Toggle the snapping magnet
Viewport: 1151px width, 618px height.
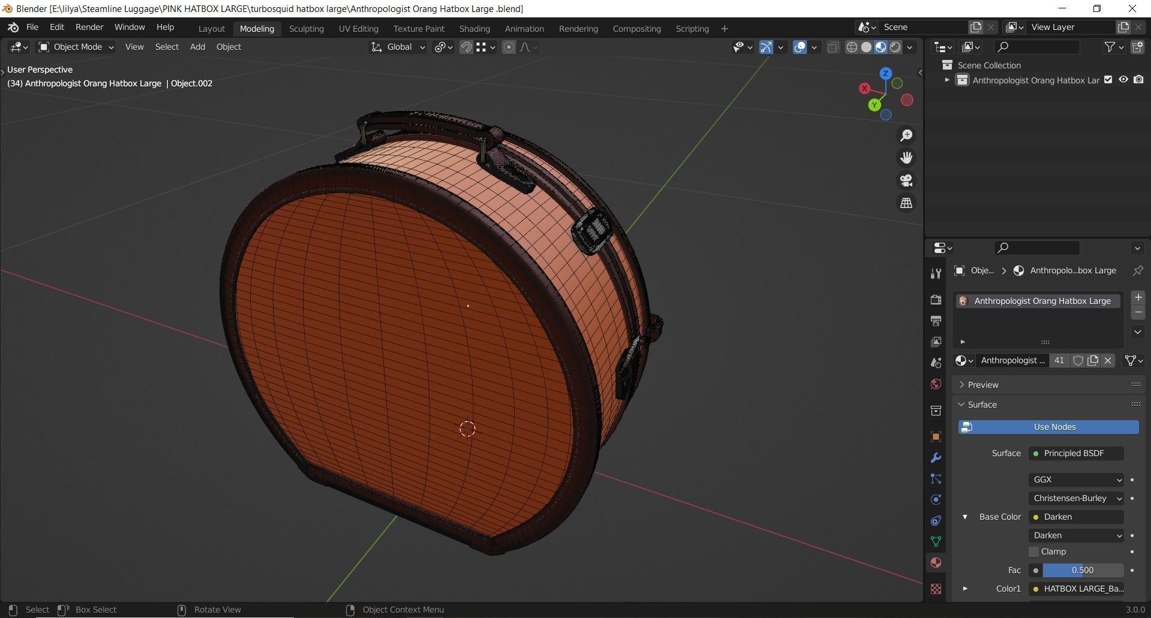(466, 47)
